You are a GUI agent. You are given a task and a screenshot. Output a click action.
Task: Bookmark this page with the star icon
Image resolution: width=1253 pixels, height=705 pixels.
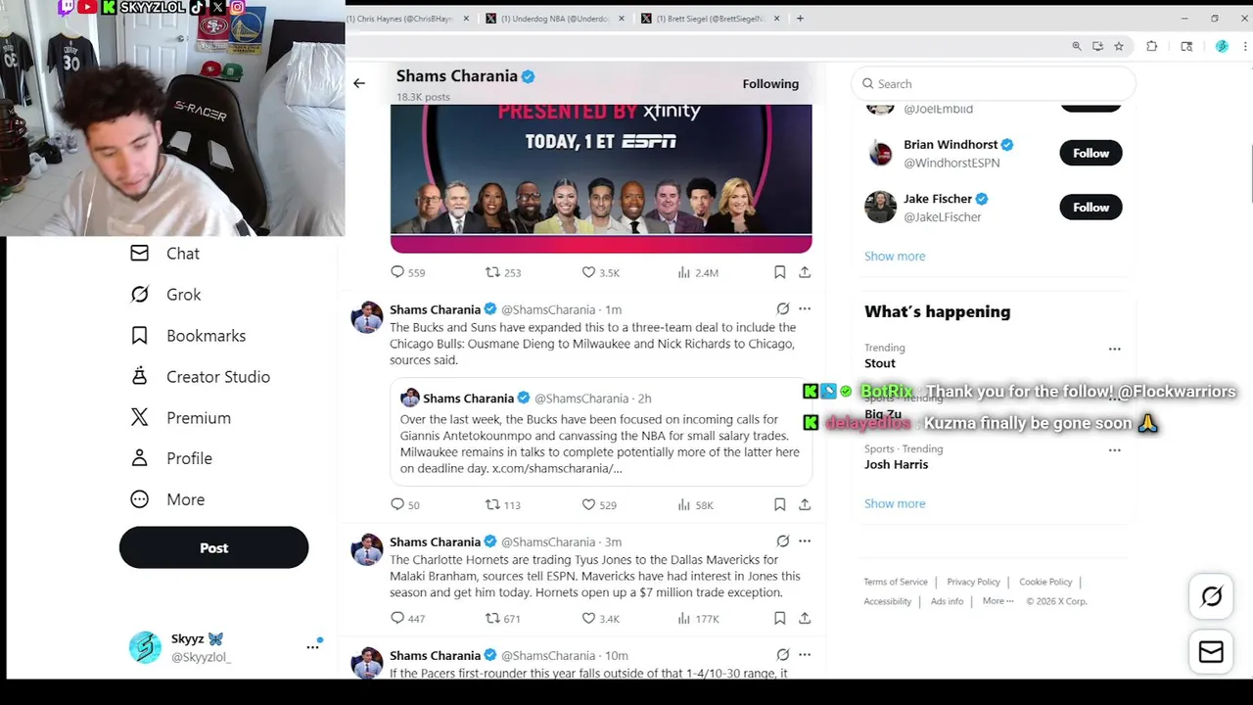coord(1119,46)
